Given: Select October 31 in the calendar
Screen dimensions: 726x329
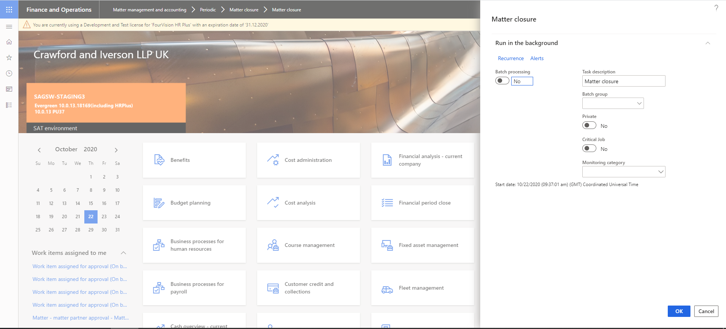Looking at the screenshot, I should pos(117,230).
